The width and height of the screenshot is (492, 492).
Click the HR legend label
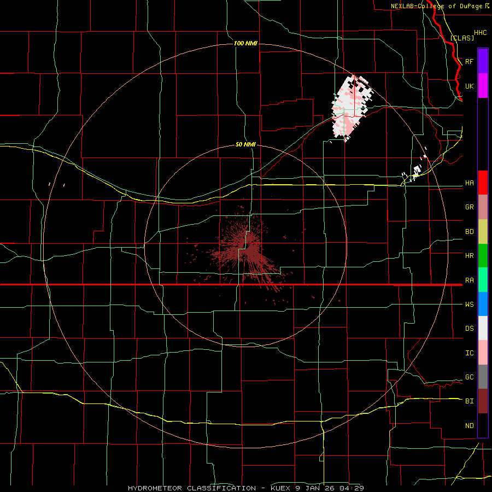(x=470, y=256)
